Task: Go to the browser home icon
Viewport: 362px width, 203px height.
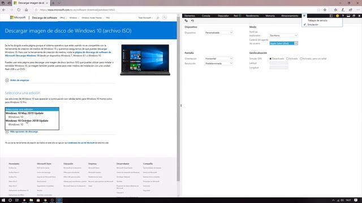Action: 27,10
